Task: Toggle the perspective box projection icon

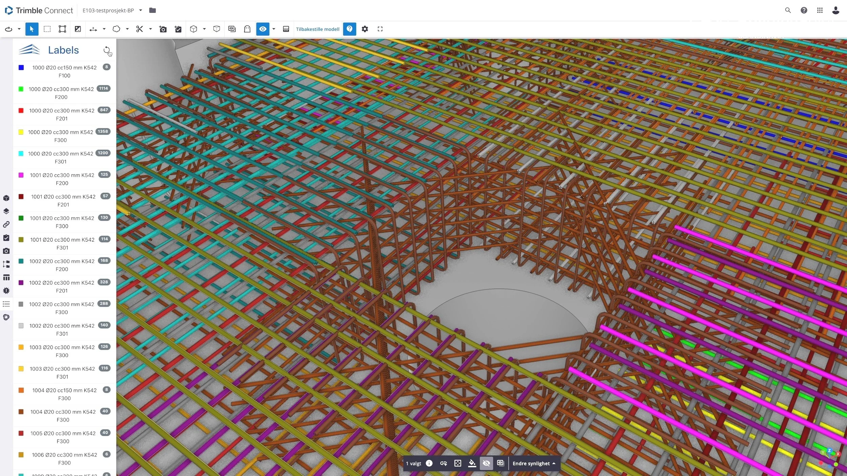Action: click(x=217, y=29)
